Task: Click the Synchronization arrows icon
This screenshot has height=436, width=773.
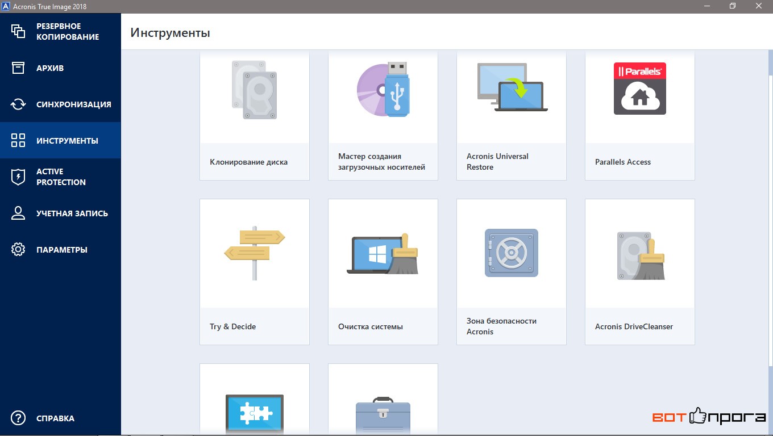Action: 18,104
